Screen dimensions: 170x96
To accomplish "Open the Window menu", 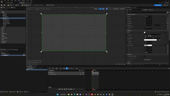I will pyautogui.click(x=23, y=1).
